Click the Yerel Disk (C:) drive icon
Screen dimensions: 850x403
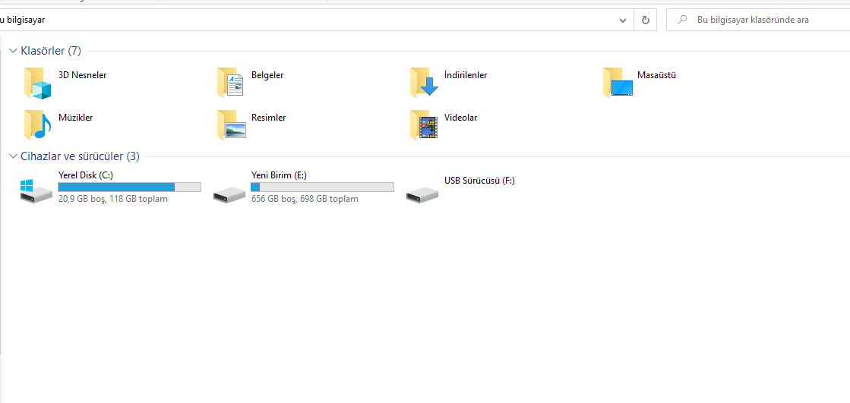click(36, 190)
